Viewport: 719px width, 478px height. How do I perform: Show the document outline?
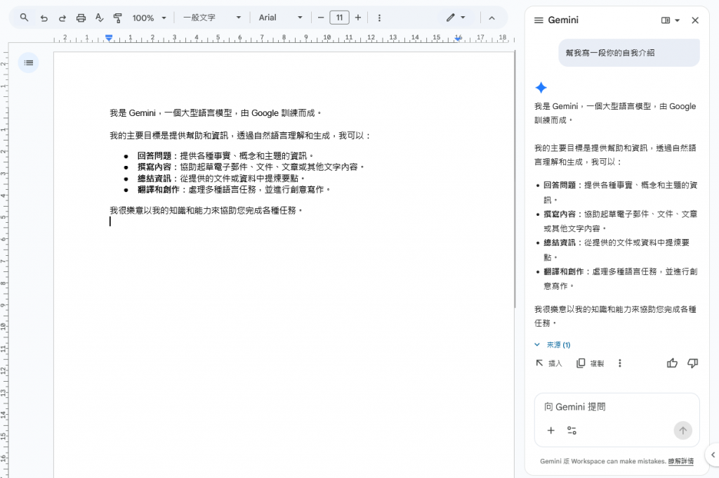[28, 63]
